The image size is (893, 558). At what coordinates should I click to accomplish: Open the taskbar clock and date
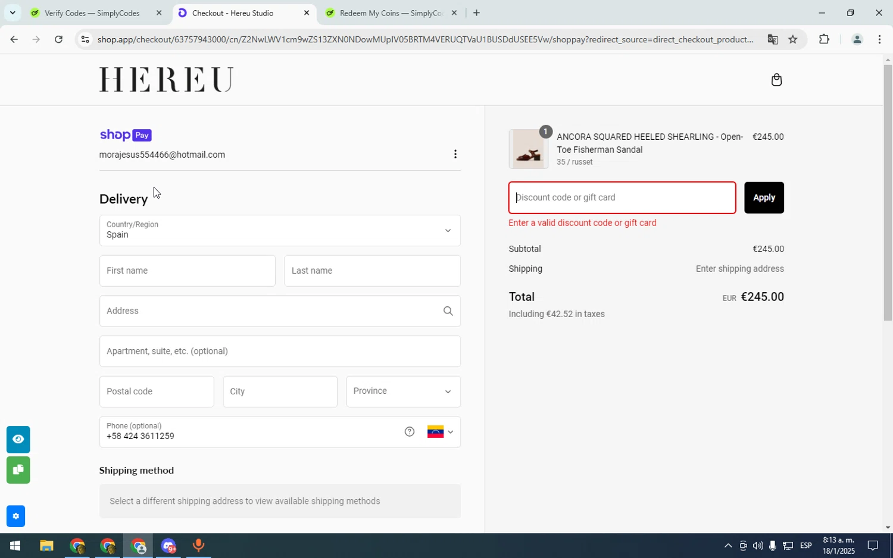click(838, 546)
